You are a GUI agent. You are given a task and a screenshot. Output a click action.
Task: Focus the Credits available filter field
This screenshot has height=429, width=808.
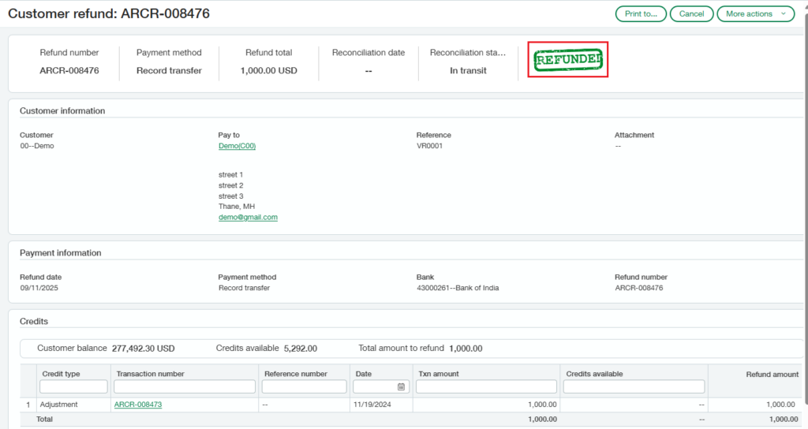[x=634, y=386]
